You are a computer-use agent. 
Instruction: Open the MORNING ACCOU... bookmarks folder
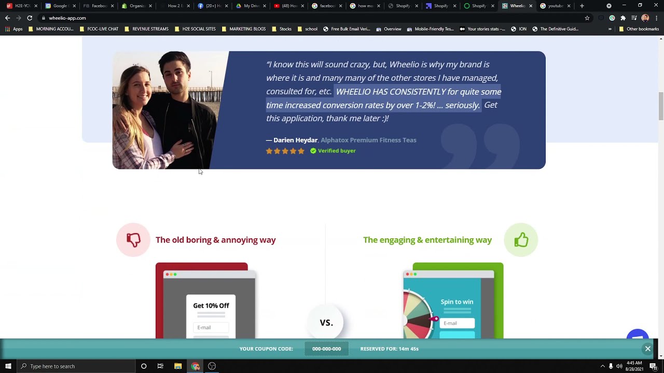click(51, 29)
